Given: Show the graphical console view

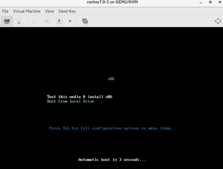Looking at the screenshot, I should pos(7,21).
